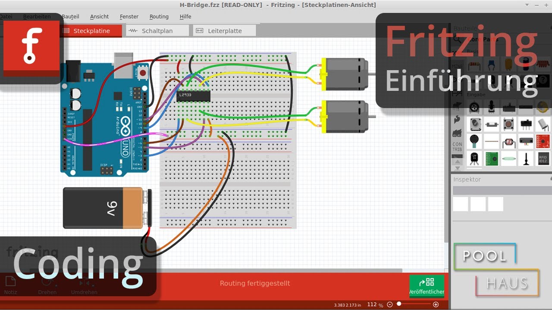This screenshot has width=552, height=310.
Task: Select the pushbutton part in the parts bin
Action: [x=508, y=124]
